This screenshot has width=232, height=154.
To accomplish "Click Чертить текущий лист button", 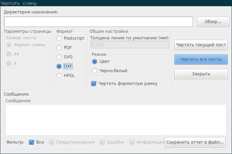I will pyautogui.click(x=201, y=45).
